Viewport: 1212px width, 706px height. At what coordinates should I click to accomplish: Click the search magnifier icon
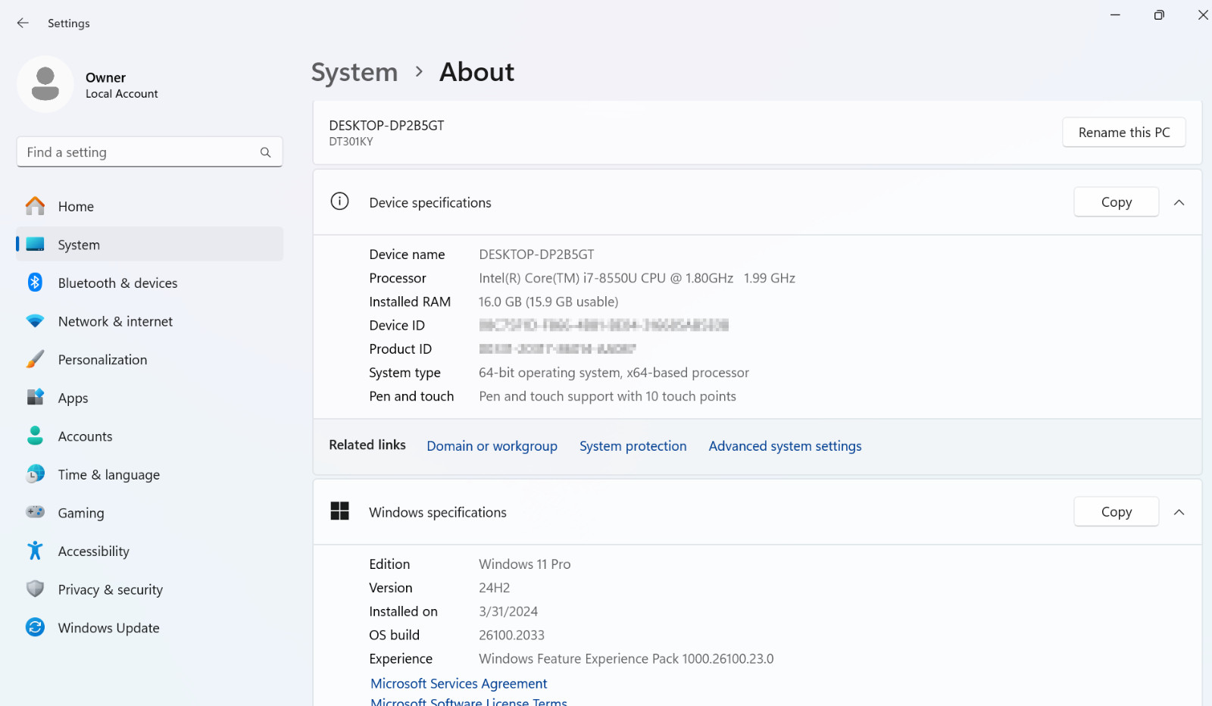point(265,152)
